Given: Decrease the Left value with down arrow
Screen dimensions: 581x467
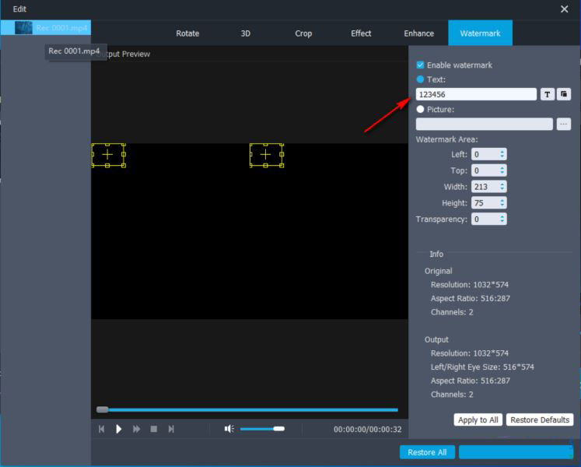Looking at the screenshot, I should [502, 156].
